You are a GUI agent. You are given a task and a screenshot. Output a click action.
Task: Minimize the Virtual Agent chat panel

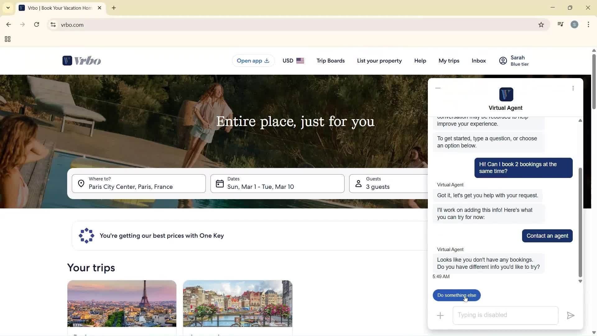click(x=438, y=88)
